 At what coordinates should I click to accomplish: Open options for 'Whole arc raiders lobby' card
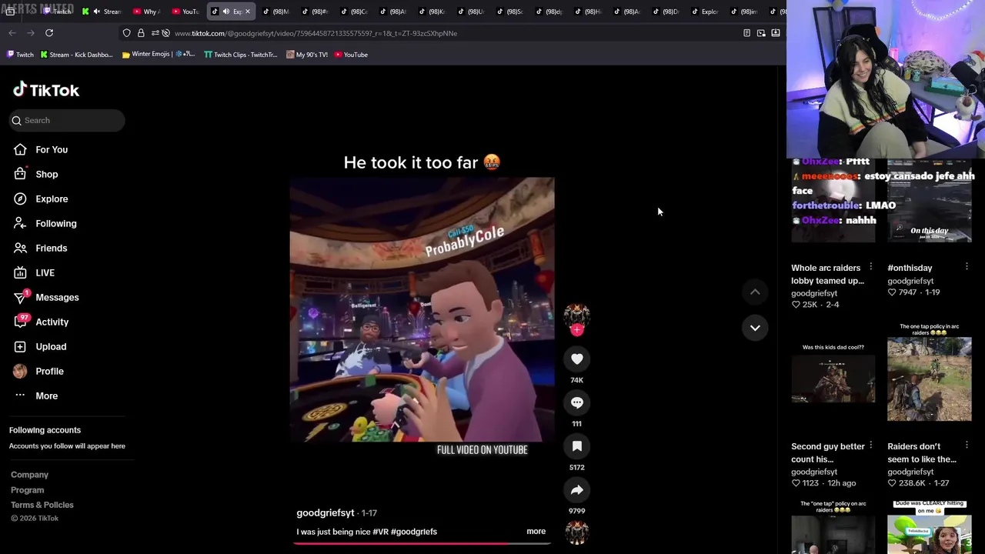(870, 267)
